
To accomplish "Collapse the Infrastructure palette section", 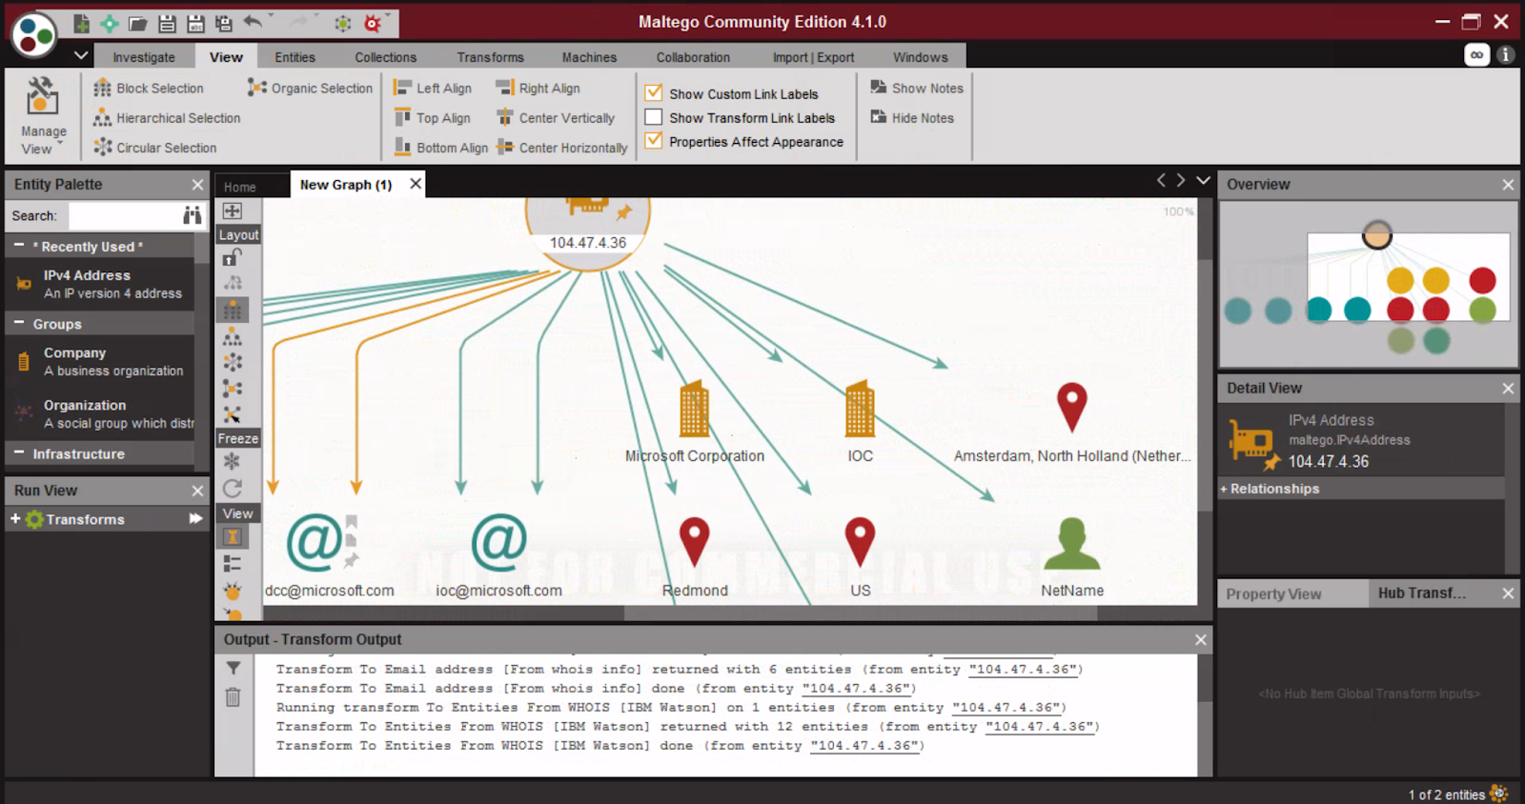I will pyautogui.click(x=18, y=453).
